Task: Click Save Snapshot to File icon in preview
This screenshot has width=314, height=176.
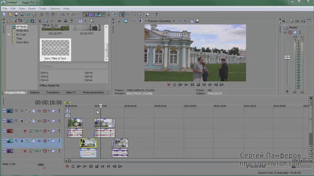Action: [x=197, y=21]
